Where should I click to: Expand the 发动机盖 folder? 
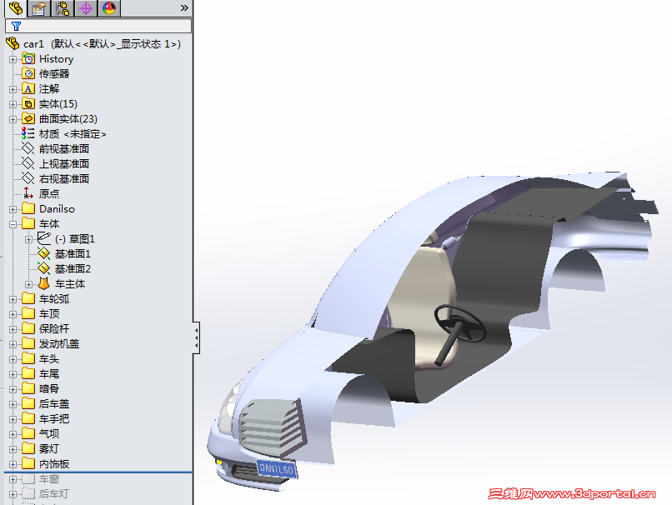click(13, 344)
